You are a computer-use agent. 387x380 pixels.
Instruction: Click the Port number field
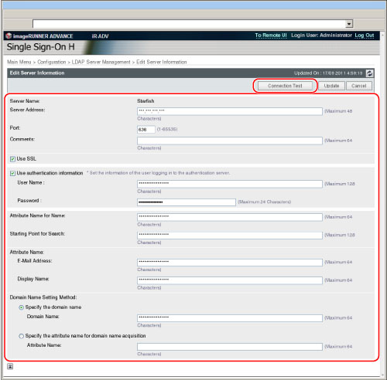pyautogui.click(x=146, y=129)
